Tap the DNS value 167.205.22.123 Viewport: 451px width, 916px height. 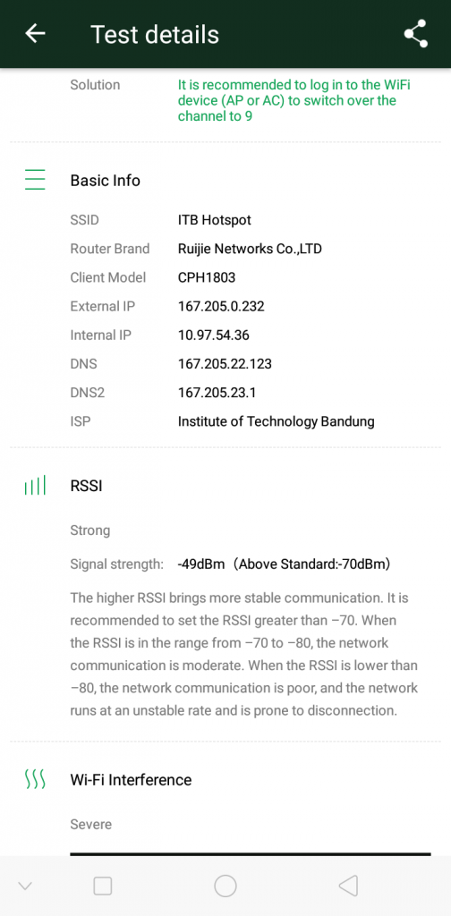[x=225, y=364]
